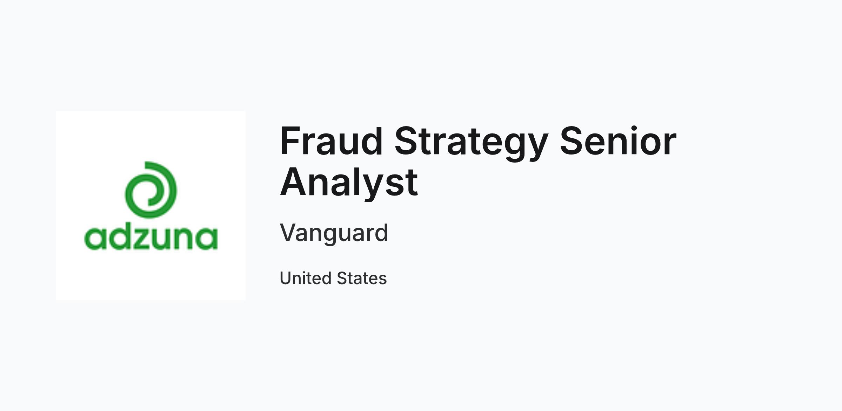842x411 pixels.
Task: Select the United States location text
Action: (x=333, y=278)
